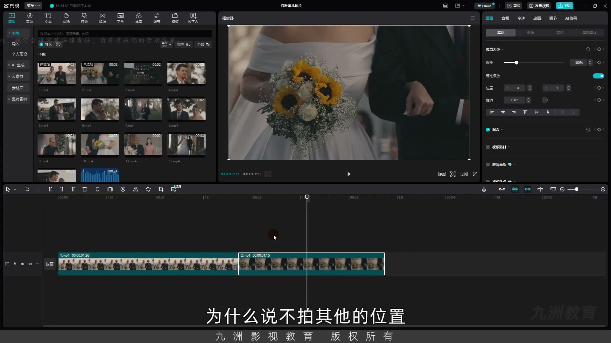The height and width of the screenshot is (343, 611).
Task: Open the 字幕 captions panel
Action: [x=120, y=18]
